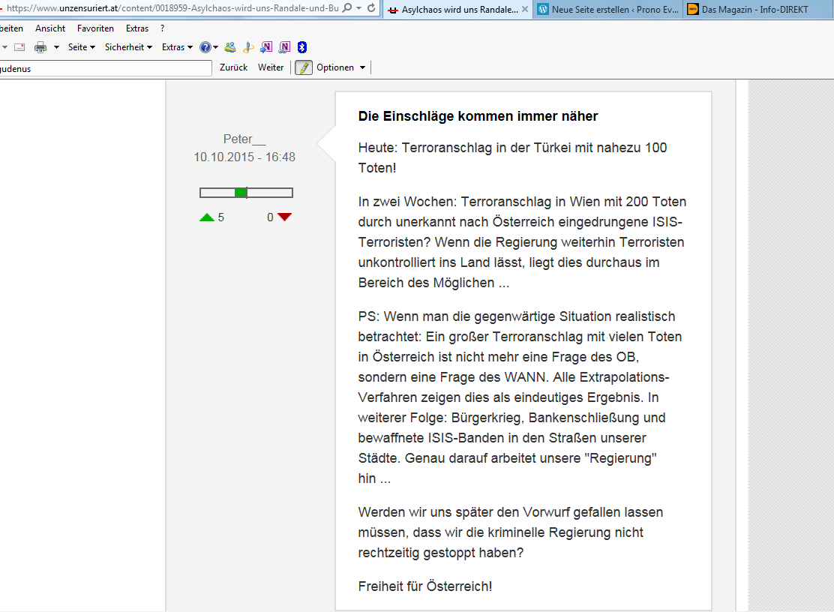
Task: Click the Weiter button in the find bar
Action: (x=271, y=67)
